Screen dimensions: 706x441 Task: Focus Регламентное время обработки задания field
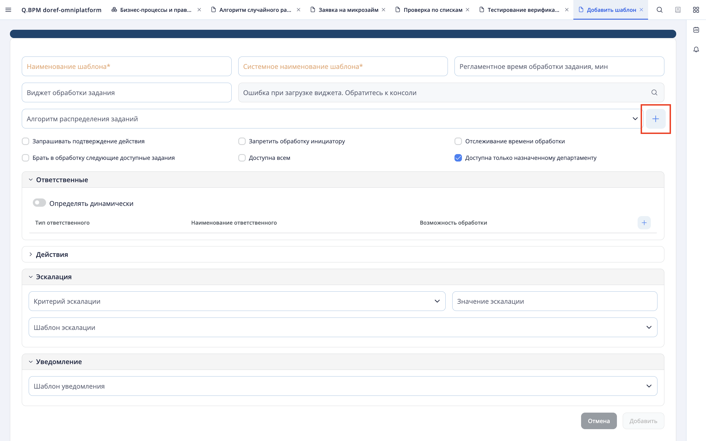tap(559, 66)
